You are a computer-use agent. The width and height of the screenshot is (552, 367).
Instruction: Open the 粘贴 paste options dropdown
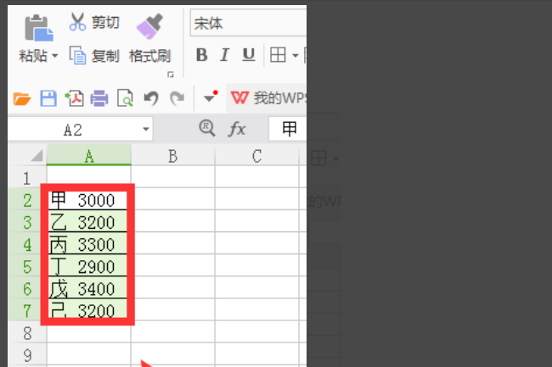coord(55,56)
